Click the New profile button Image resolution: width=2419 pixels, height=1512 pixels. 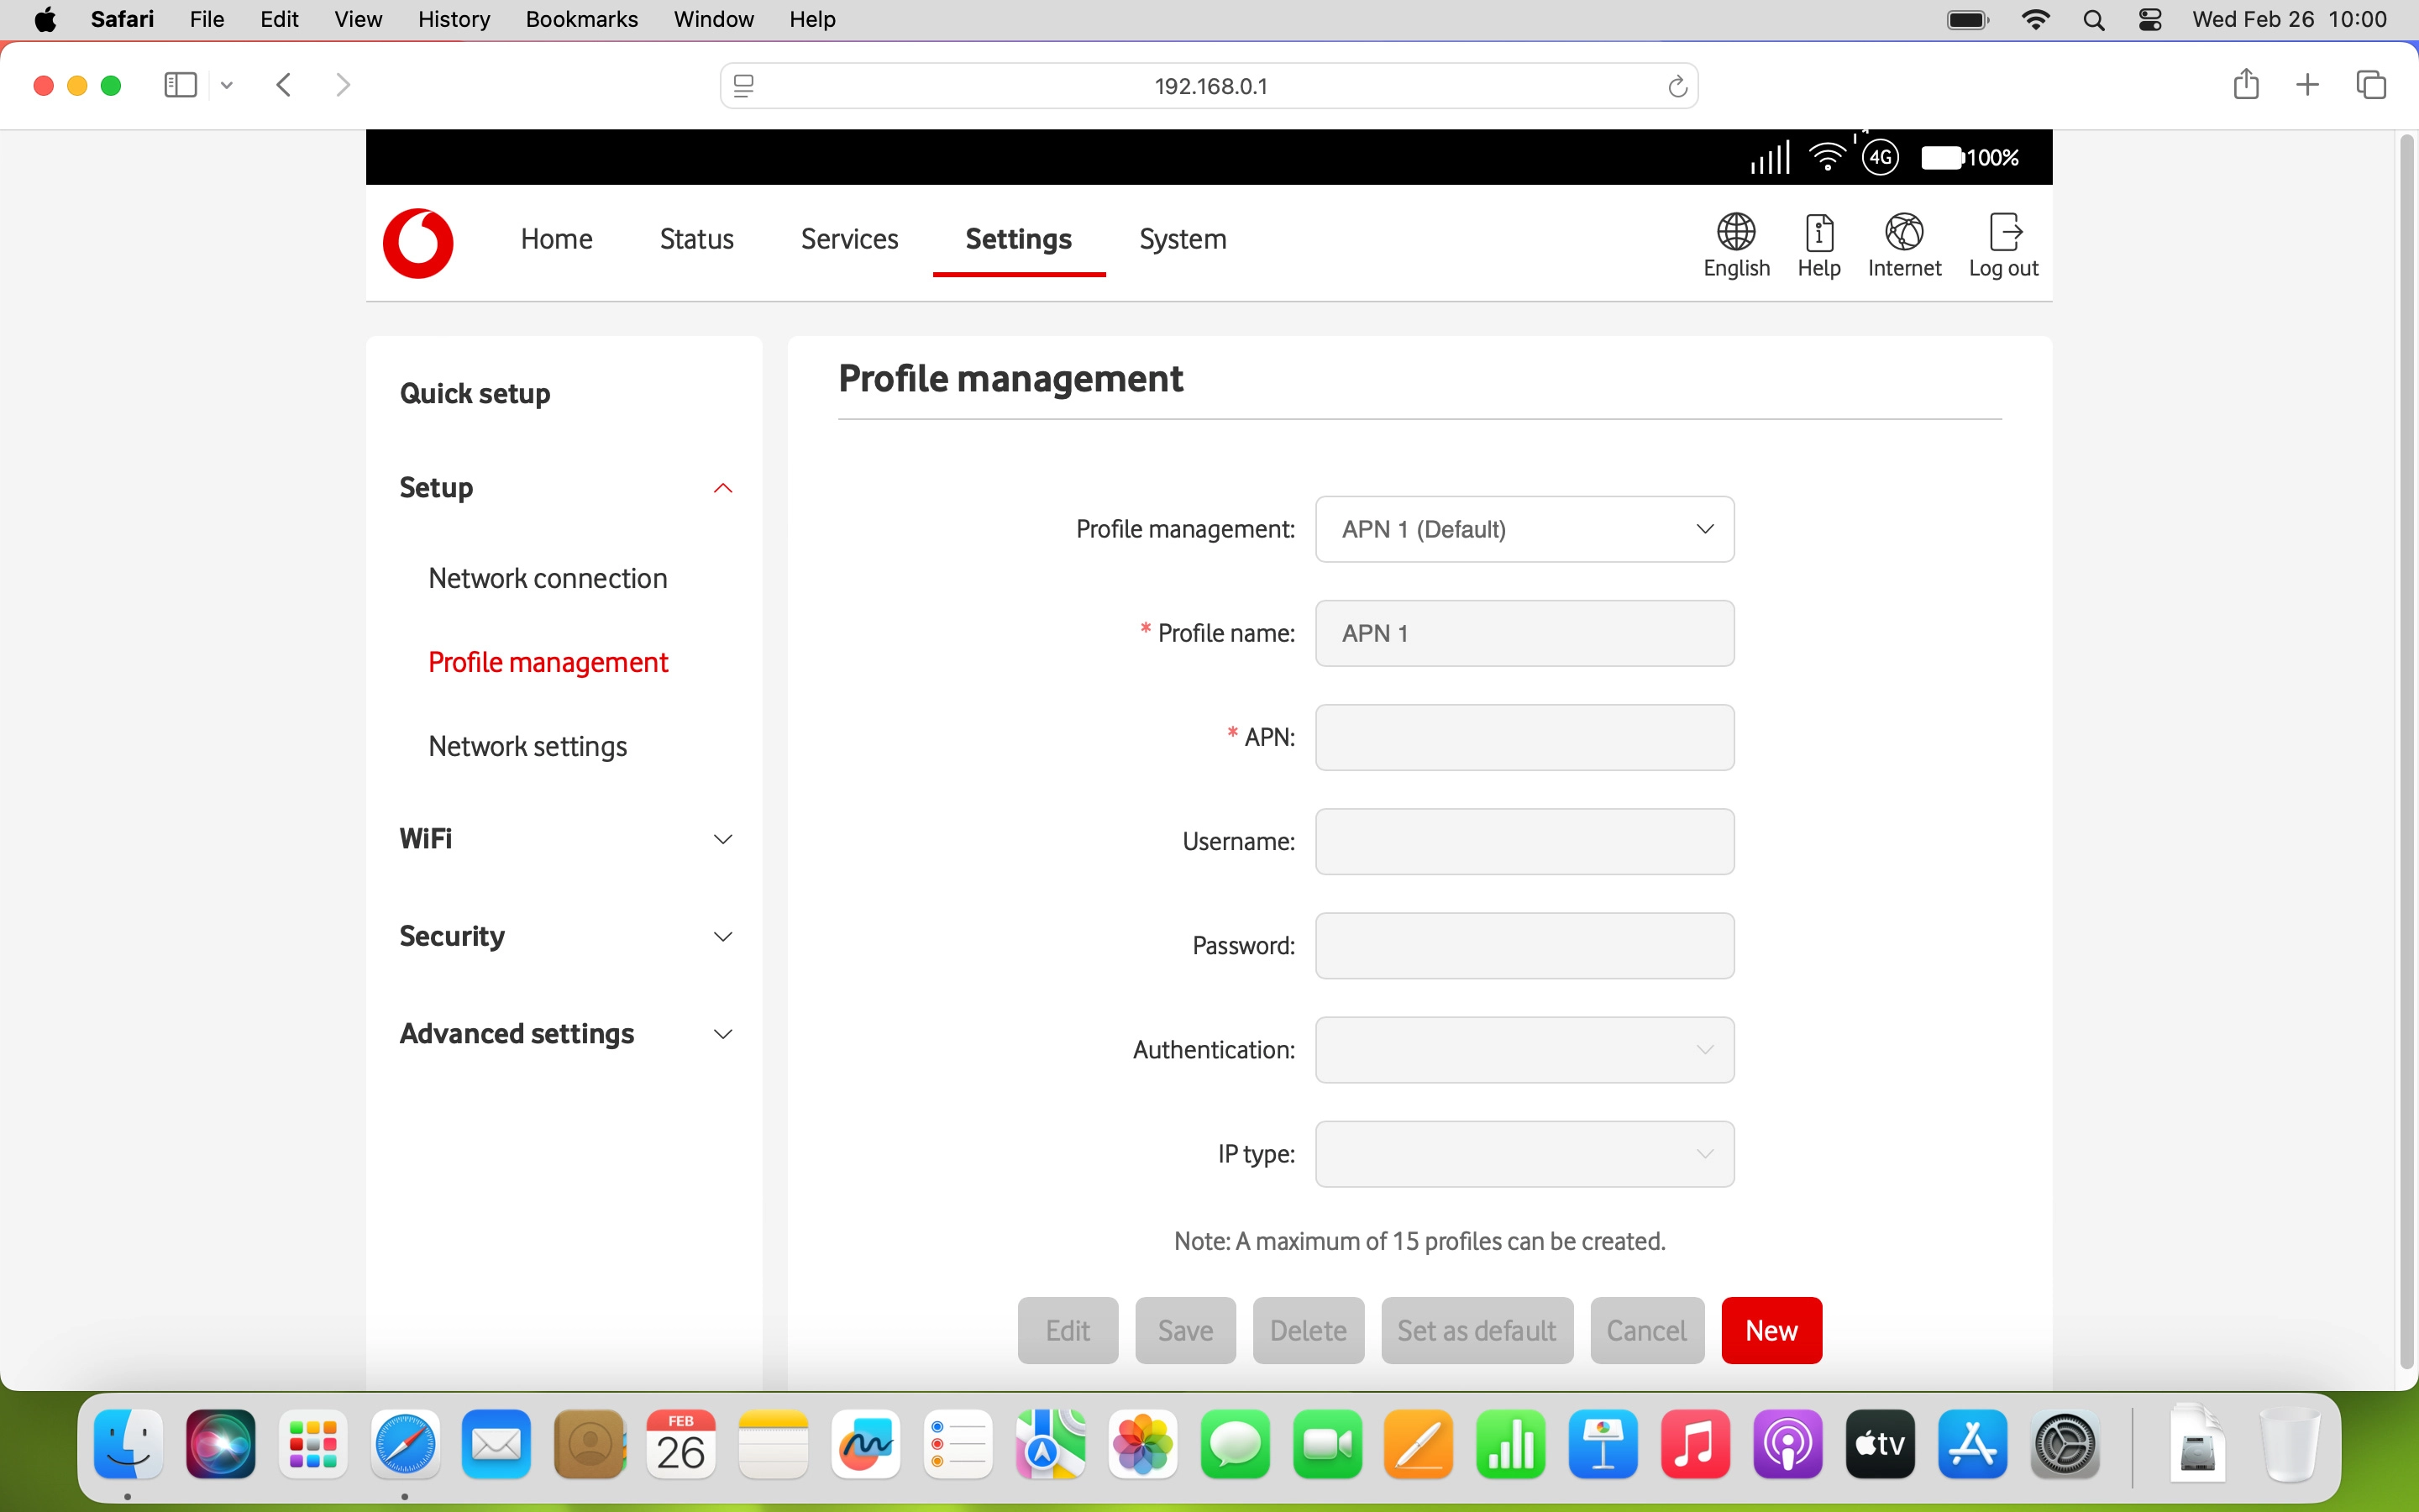tap(1771, 1330)
